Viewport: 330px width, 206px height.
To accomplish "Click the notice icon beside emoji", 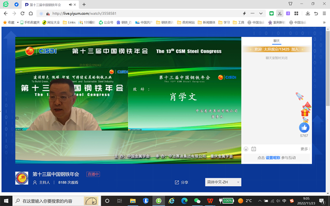I will (x=254, y=149).
